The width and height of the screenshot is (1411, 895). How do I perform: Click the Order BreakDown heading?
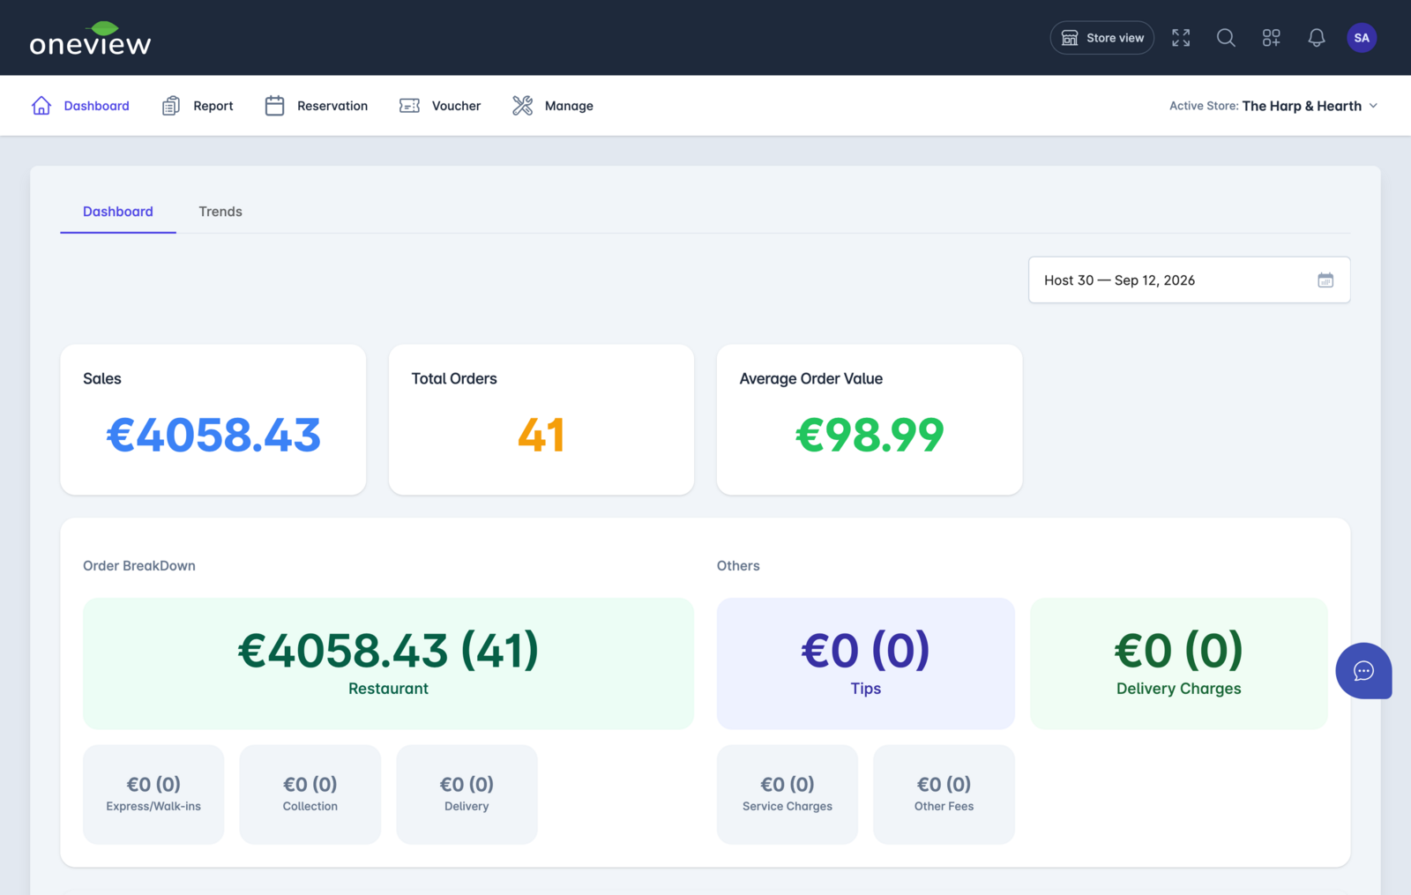(139, 566)
